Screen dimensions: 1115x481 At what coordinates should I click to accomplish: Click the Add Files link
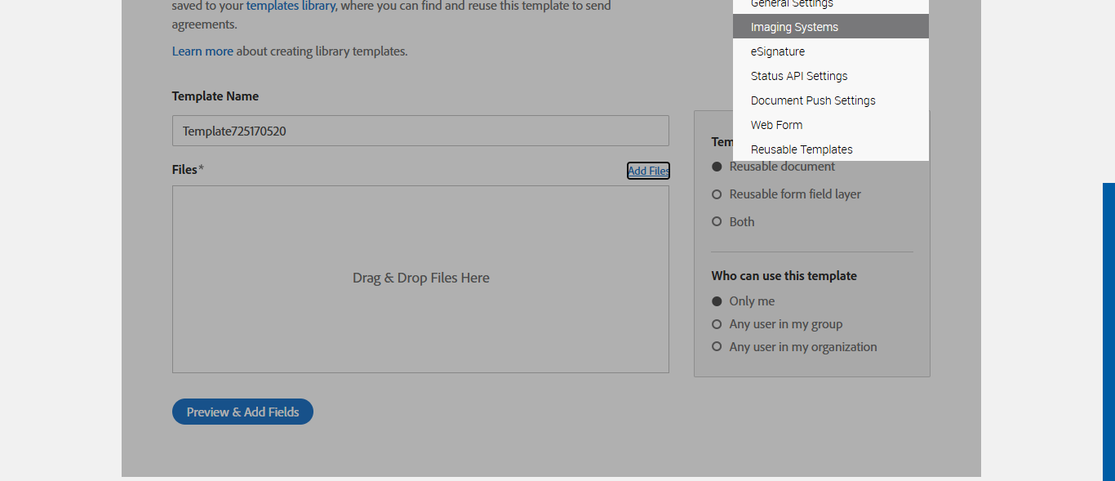pyautogui.click(x=648, y=171)
